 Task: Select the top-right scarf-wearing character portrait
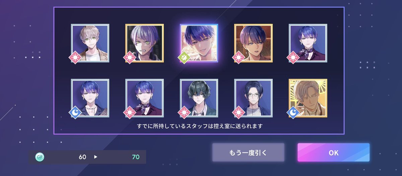[x=308, y=43]
